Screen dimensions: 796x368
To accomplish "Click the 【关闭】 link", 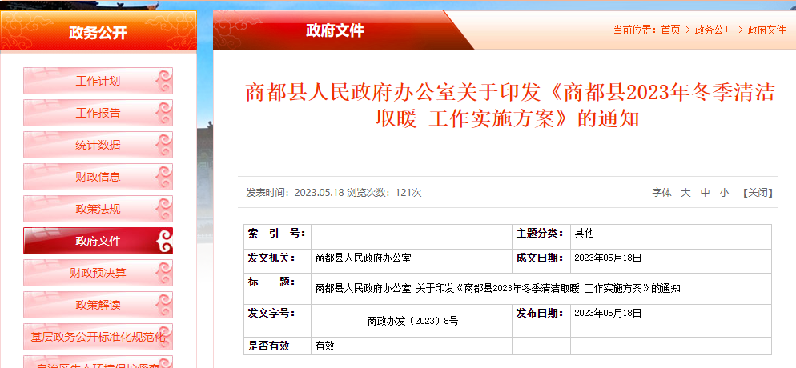I will pos(757,193).
